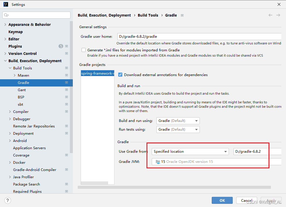286x207 pixels.
Task: Expand the Android node
Action: [10, 141]
